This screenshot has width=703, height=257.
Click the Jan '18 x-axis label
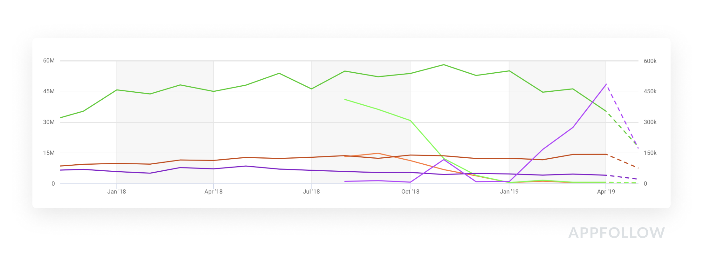[x=117, y=192]
